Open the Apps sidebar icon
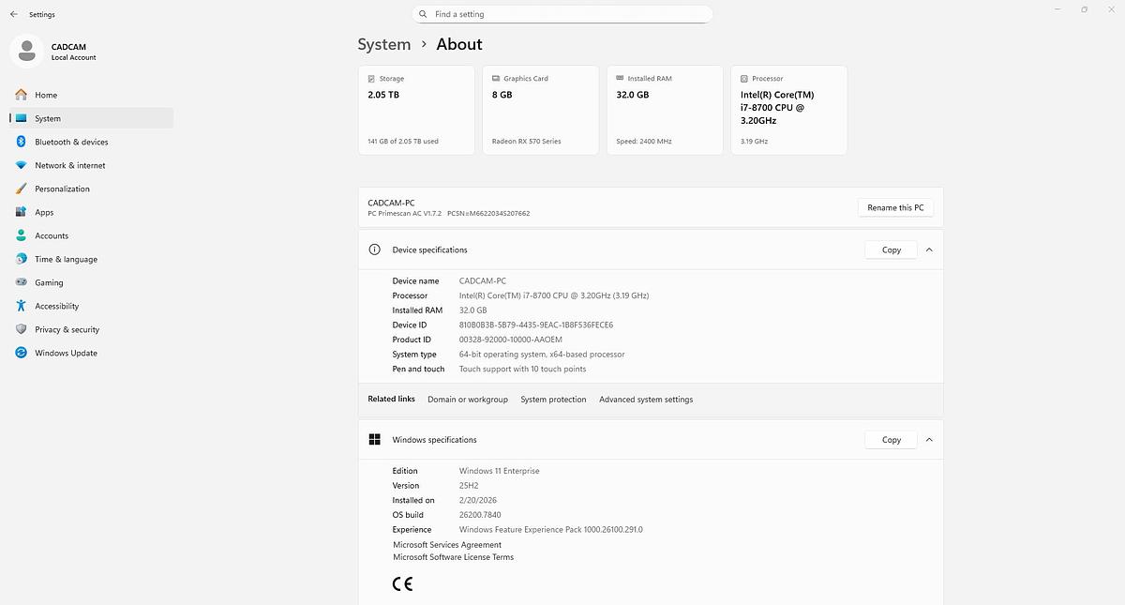Viewport: 1125px width, 605px height. 21,212
